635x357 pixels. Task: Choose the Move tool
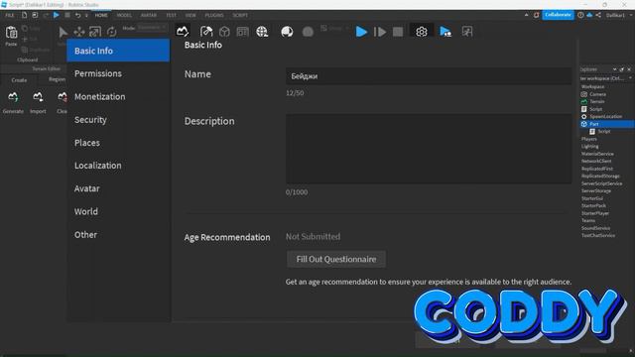coord(79,32)
